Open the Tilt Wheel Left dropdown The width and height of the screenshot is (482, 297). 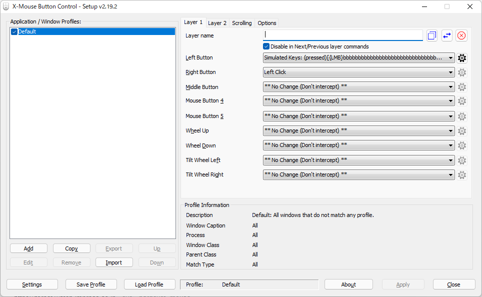coord(358,160)
